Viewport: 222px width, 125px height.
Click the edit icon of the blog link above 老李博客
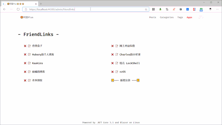(29, 72)
